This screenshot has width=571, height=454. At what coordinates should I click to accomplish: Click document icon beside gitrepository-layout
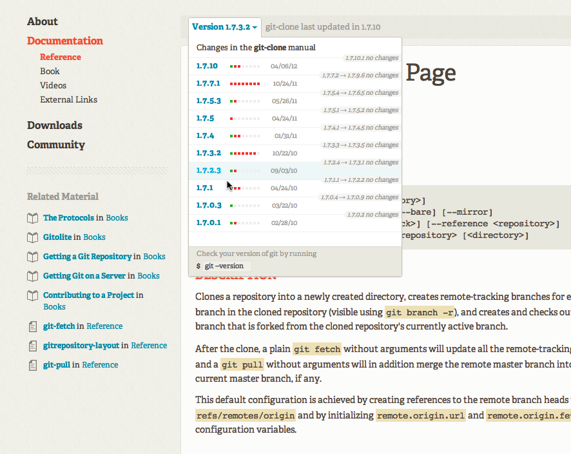32,346
